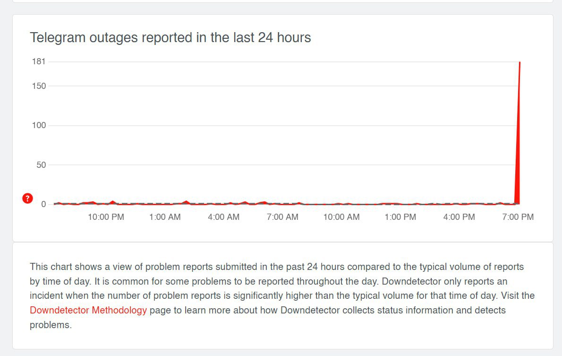This screenshot has width=562, height=356.
Task: Click the 50 y-axis label
Action: [x=41, y=165]
